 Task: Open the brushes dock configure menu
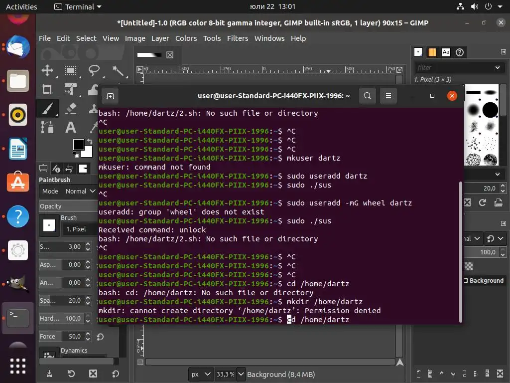503,52
